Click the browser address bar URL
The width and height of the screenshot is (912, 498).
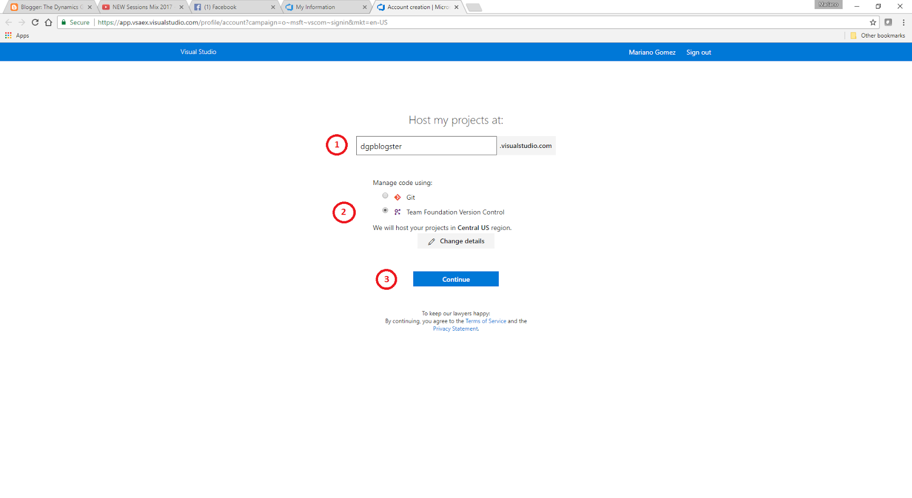click(242, 22)
